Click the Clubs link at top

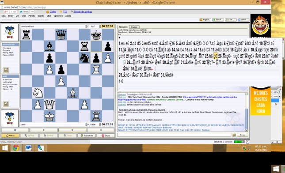point(53,11)
